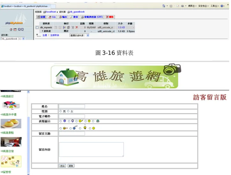Click the red 刪除 drop database tab

pyautogui.click(x=110, y=17)
